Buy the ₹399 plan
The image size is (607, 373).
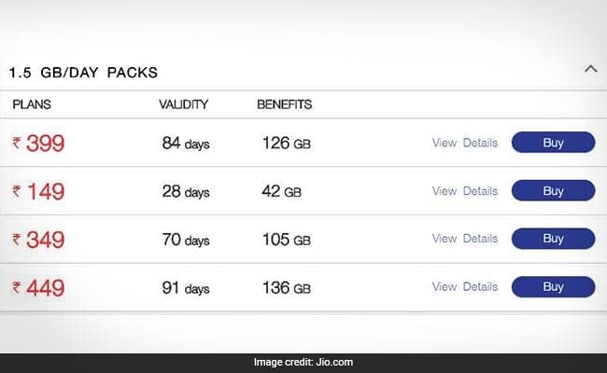pyautogui.click(x=553, y=143)
